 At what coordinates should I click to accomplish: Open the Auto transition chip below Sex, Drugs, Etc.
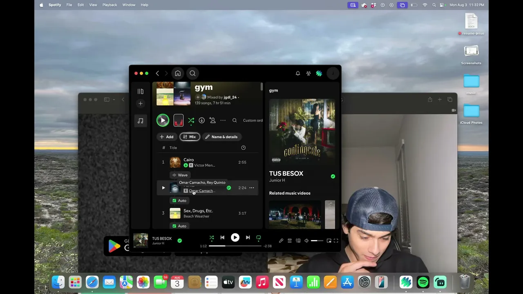tap(179, 226)
